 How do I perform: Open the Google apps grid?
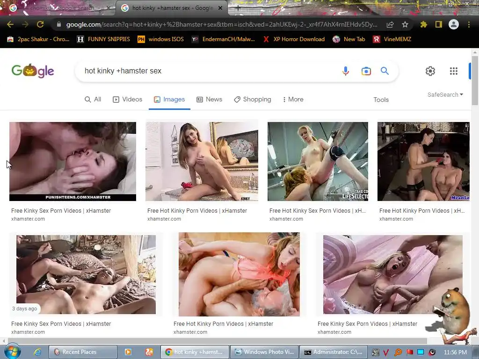454,71
